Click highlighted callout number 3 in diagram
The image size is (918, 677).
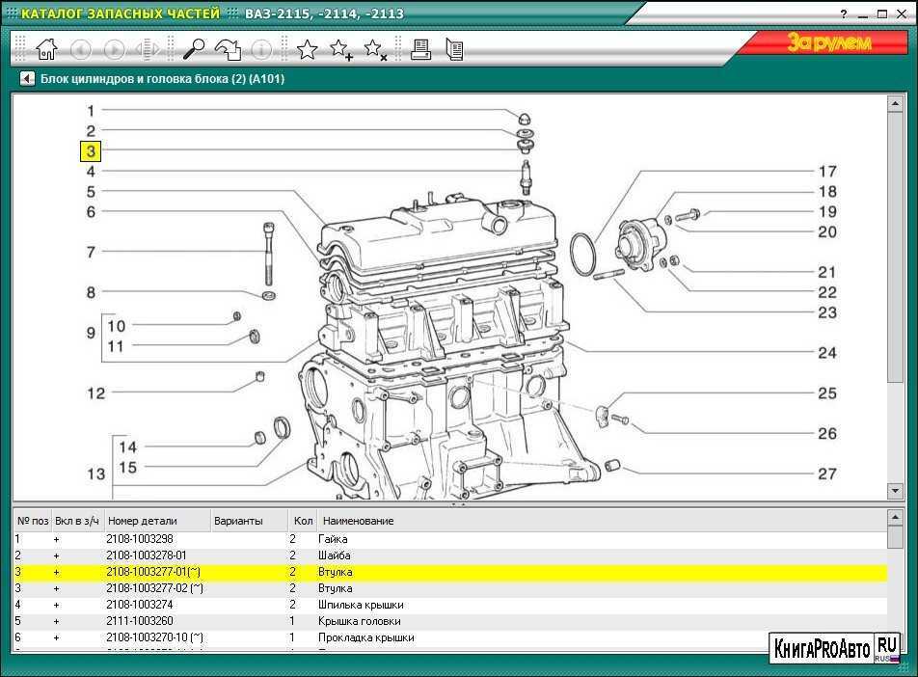point(91,151)
